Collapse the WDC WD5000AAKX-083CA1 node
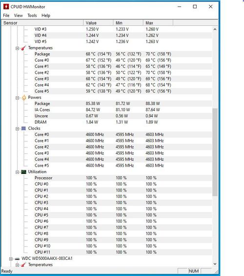 [x=11, y=259]
